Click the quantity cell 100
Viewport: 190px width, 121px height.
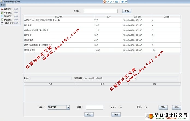click(166, 50)
